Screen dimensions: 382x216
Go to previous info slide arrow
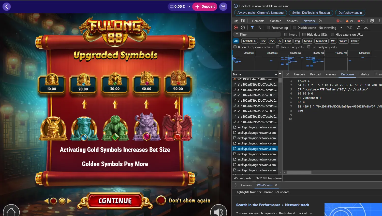pos(46,201)
